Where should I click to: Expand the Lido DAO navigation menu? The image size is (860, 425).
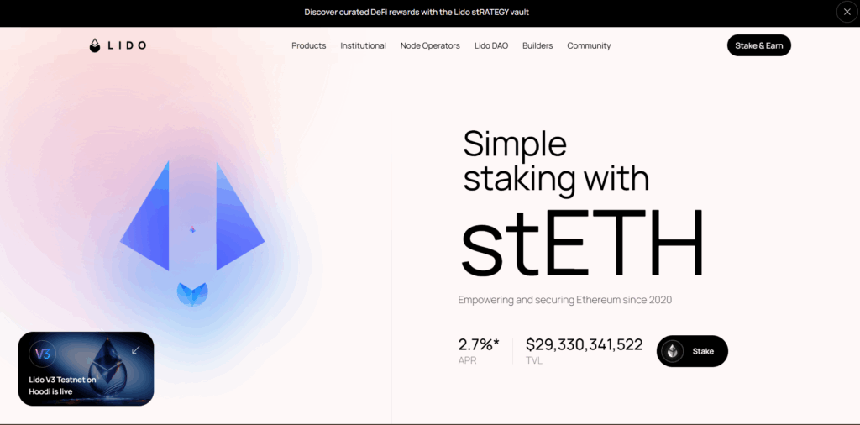coord(490,45)
